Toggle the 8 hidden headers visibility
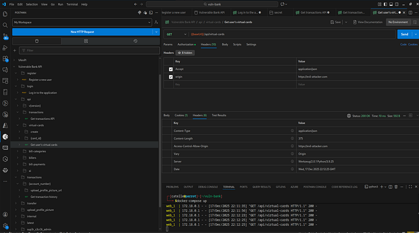 pyautogui.click(x=185, y=53)
